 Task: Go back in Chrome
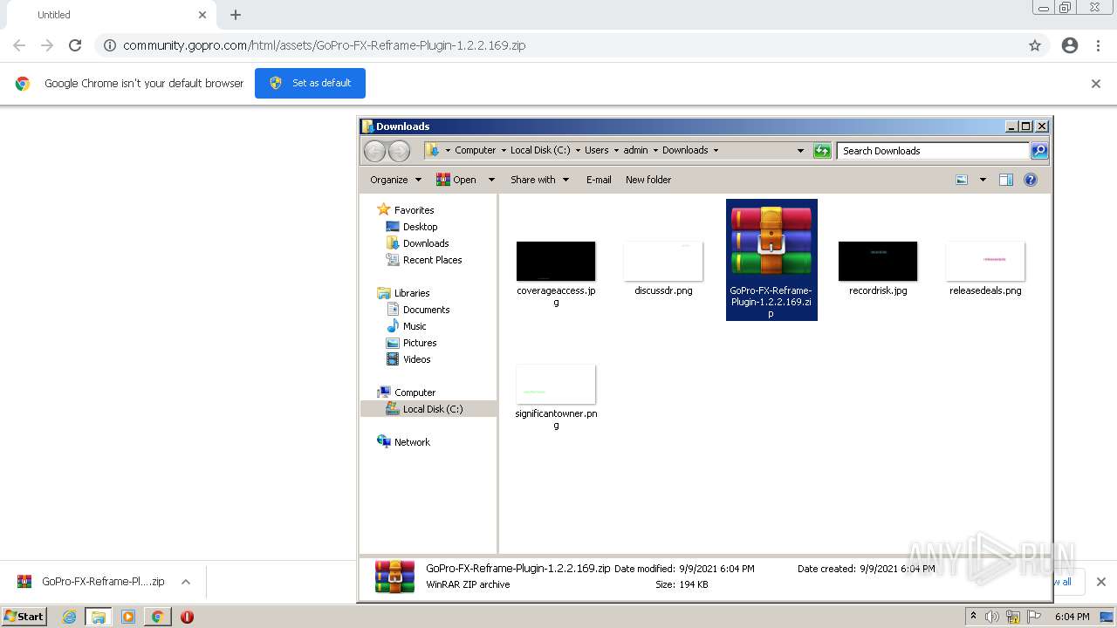point(19,45)
